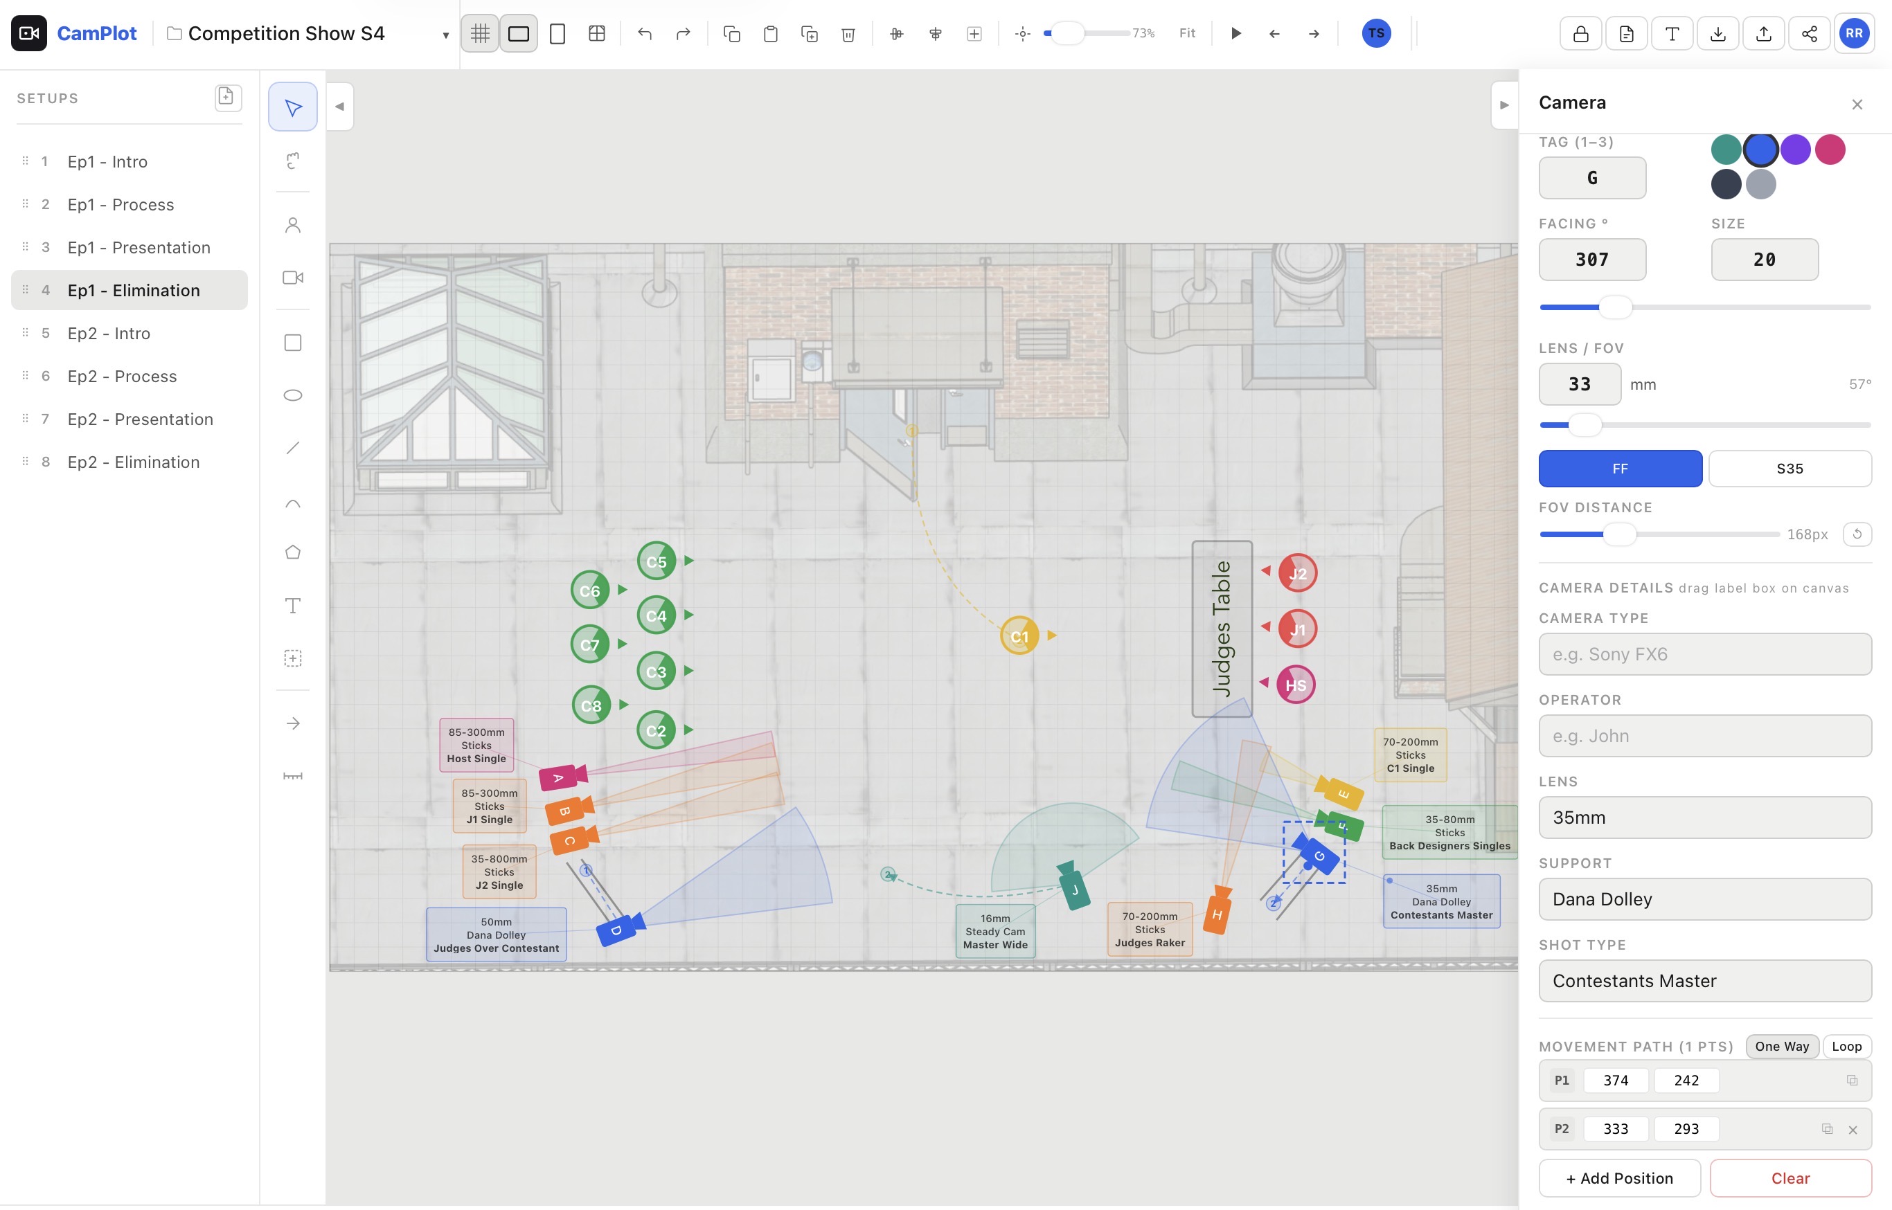
Task: Select the Person tool in left toolbar
Action: point(292,225)
